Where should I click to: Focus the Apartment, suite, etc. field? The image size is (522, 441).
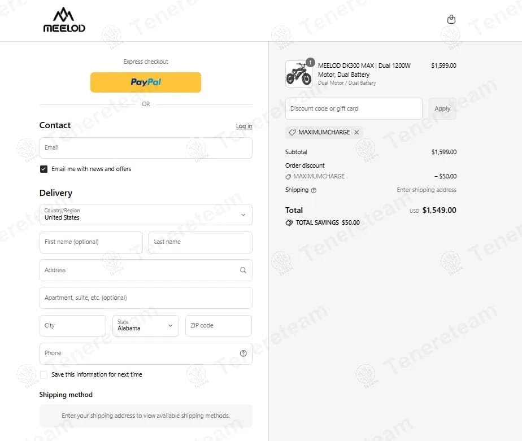click(x=146, y=298)
